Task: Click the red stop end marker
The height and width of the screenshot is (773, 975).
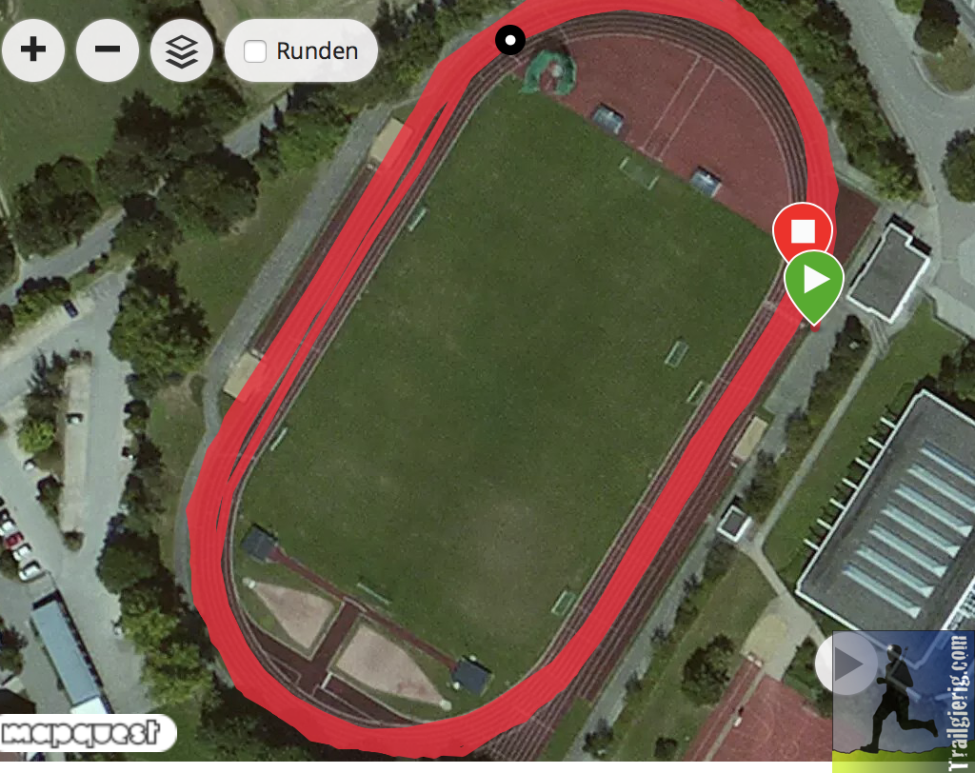Action: coord(802,231)
